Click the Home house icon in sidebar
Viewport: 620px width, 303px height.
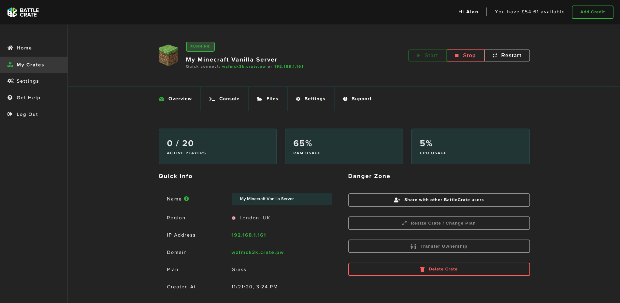pos(10,48)
